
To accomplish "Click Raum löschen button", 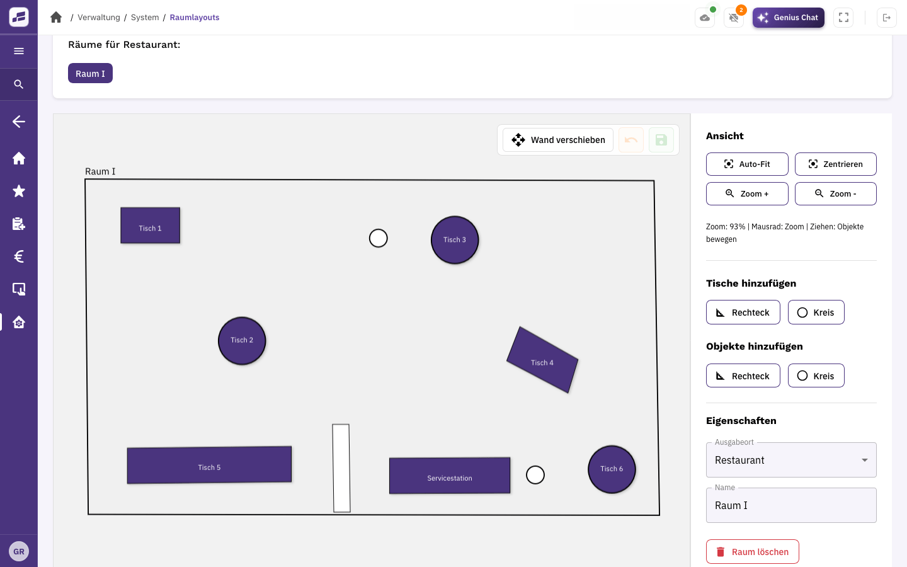I will [753, 551].
